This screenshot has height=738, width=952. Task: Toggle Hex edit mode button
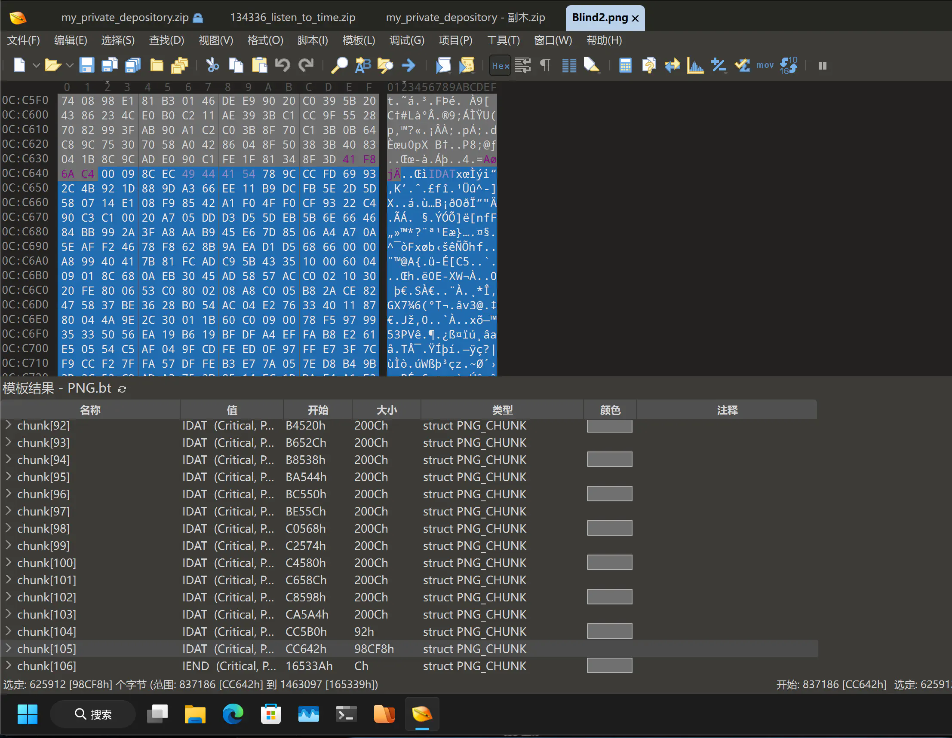click(500, 65)
